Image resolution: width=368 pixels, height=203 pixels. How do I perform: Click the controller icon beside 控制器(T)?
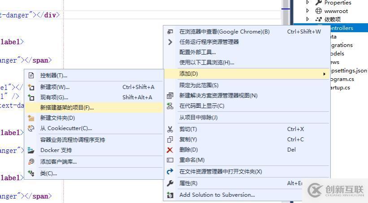tap(31, 76)
